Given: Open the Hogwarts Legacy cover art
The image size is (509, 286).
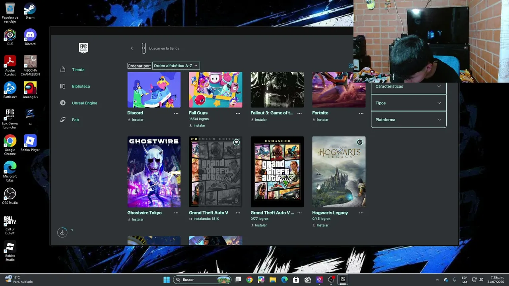Looking at the screenshot, I should pyautogui.click(x=339, y=172).
